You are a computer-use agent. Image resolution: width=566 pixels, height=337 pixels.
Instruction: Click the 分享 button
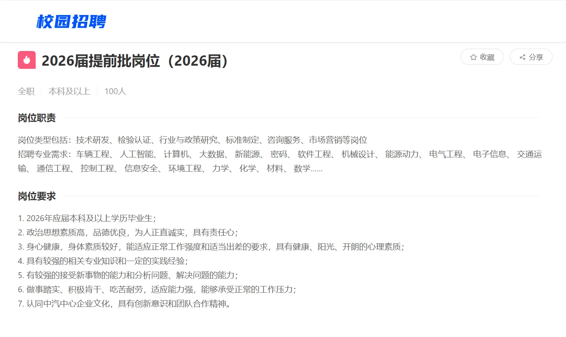coord(531,57)
